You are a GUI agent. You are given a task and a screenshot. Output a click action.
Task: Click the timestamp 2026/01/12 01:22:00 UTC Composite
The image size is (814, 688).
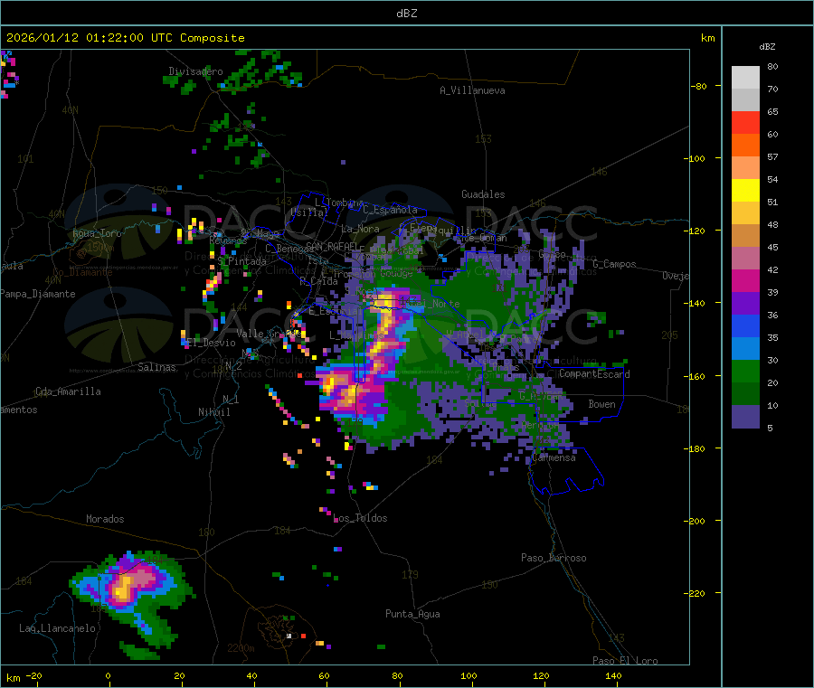click(125, 38)
